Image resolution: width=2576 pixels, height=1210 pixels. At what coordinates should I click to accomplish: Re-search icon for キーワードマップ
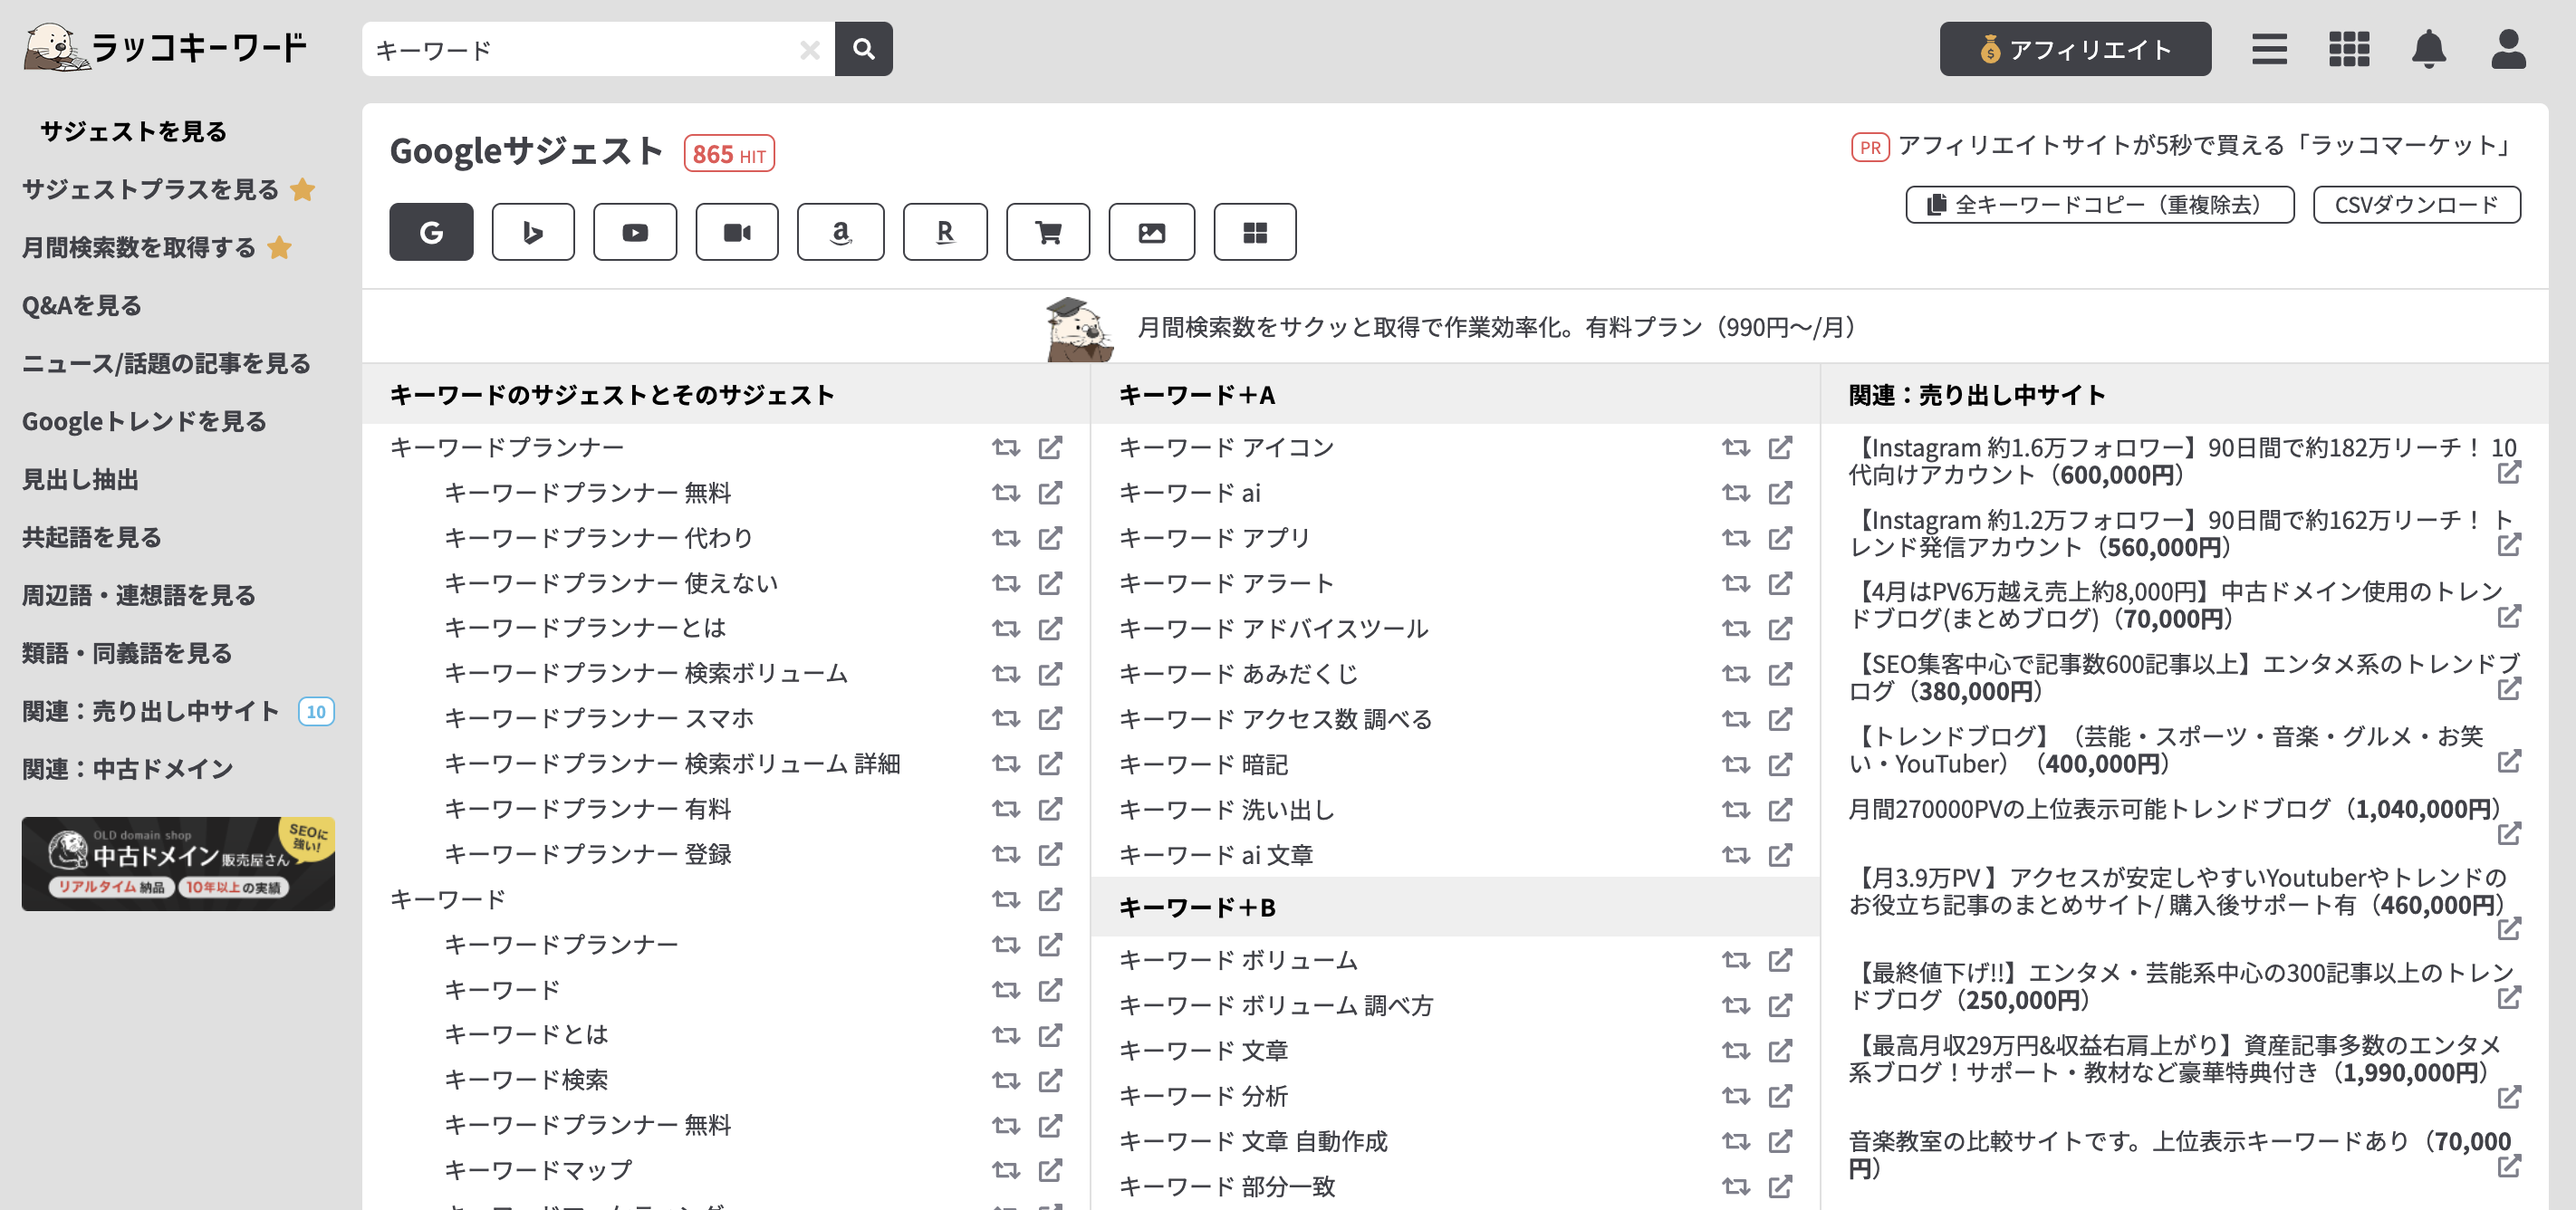click(x=1006, y=1170)
